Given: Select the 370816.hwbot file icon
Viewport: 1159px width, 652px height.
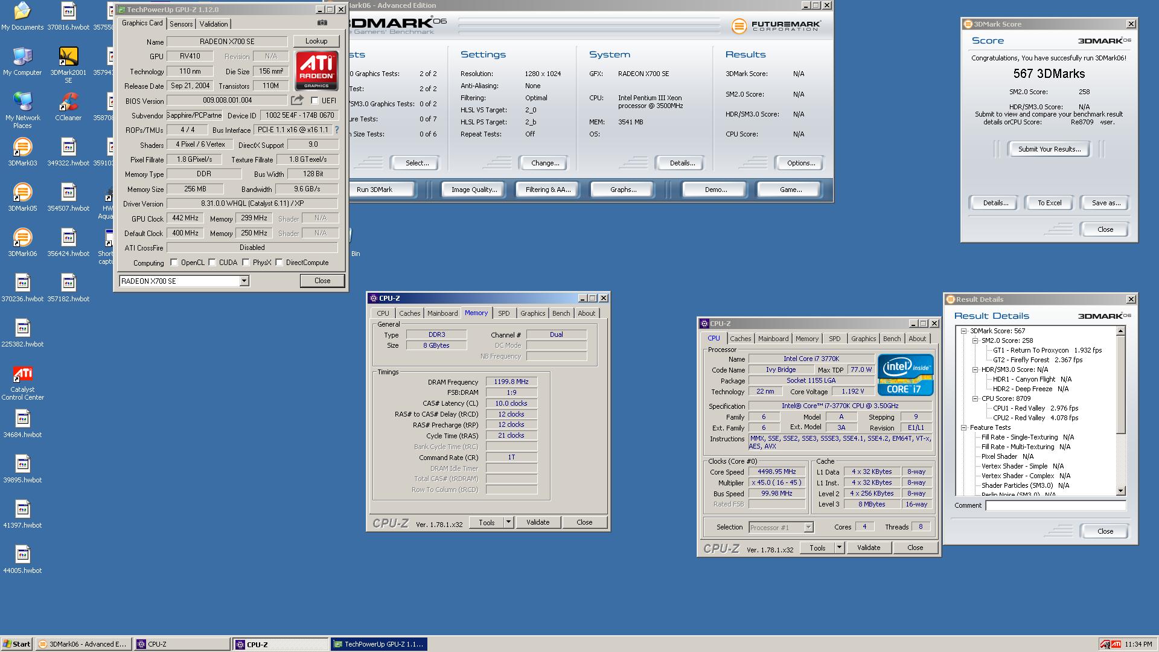Looking at the screenshot, I should pyautogui.click(x=68, y=16).
